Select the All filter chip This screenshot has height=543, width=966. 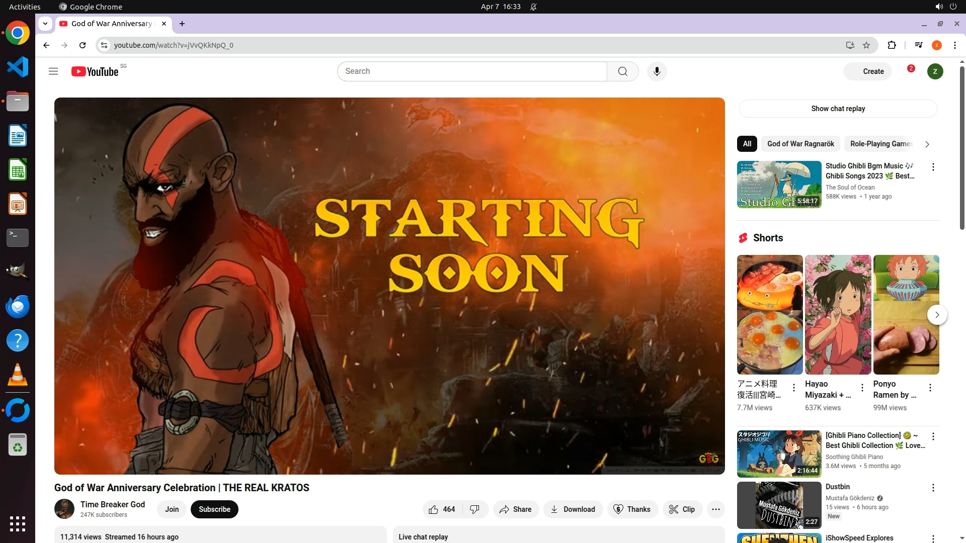tap(747, 144)
